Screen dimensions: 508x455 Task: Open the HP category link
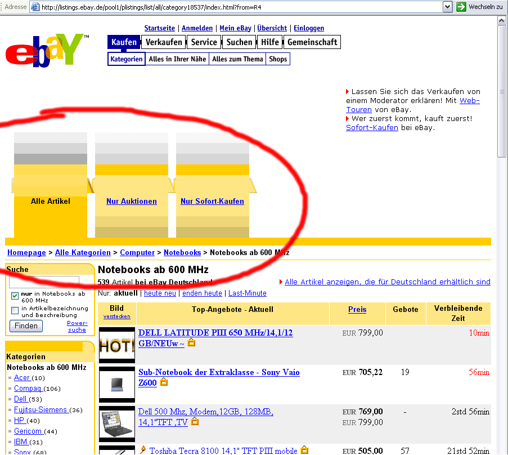(19, 420)
